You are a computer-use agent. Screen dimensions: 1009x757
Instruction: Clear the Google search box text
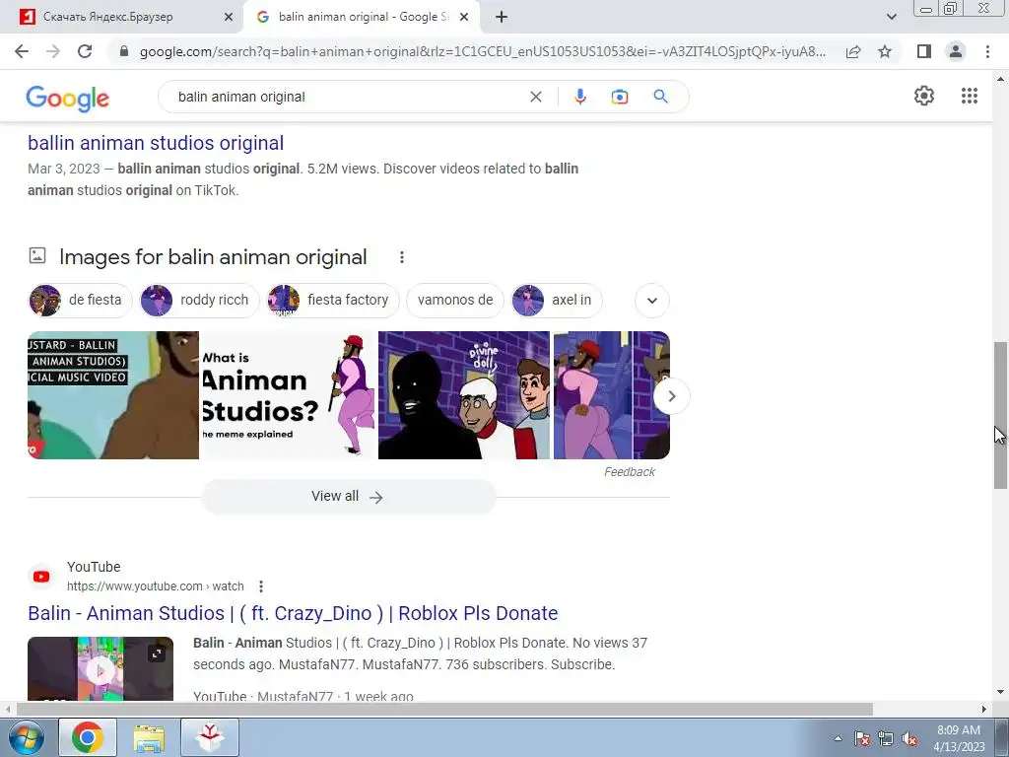(535, 97)
